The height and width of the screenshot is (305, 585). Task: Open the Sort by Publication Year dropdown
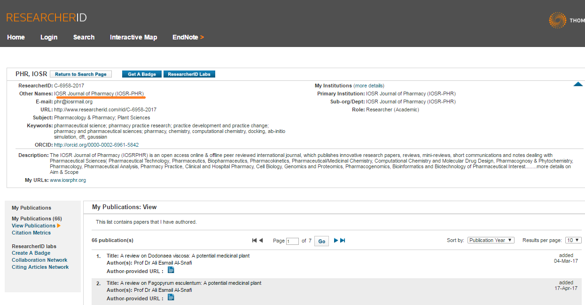pos(490,240)
